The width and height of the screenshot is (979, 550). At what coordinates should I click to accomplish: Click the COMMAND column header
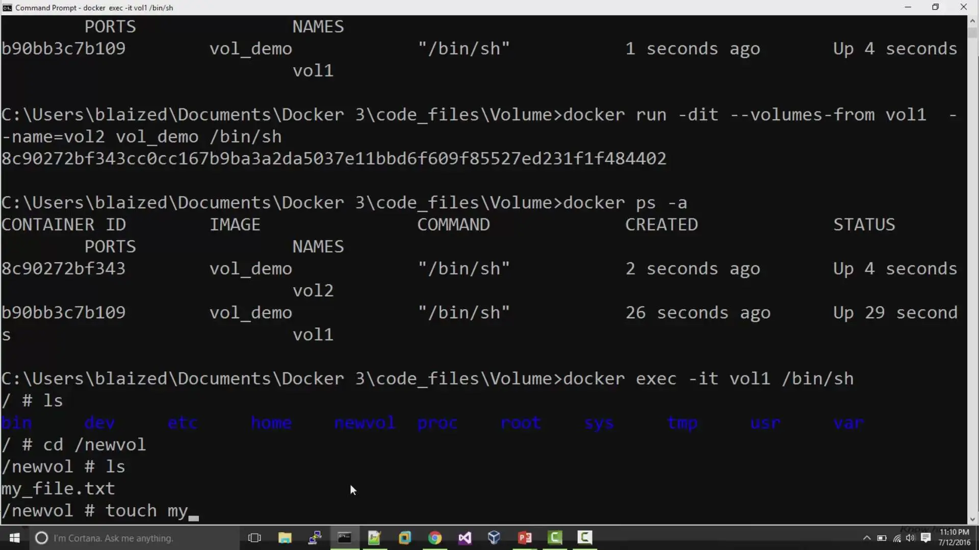click(x=453, y=225)
